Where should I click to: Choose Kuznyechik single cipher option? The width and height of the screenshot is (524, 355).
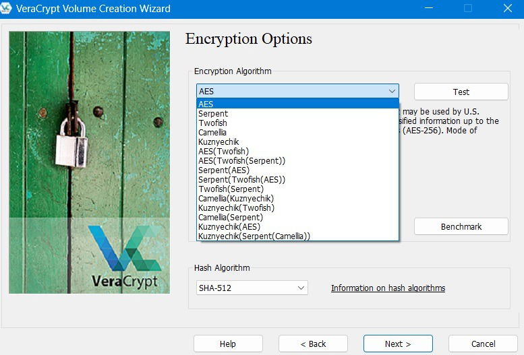coord(297,142)
